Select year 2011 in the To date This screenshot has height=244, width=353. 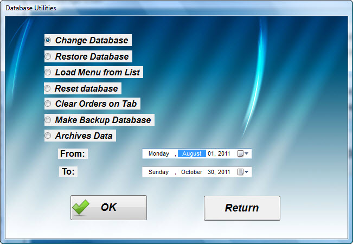point(224,172)
